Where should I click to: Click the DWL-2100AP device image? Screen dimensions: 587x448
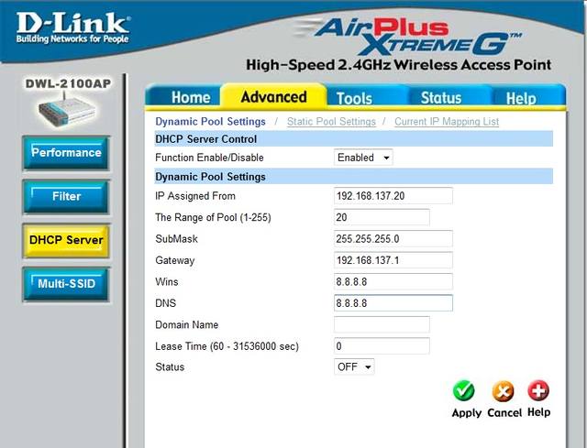pyautogui.click(x=66, y=111)
